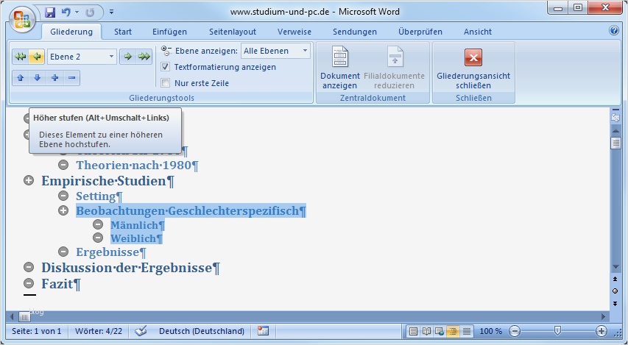Collapse selected item with minus button
This screenshot has height=345, width=628.
[x=71, y=78]
